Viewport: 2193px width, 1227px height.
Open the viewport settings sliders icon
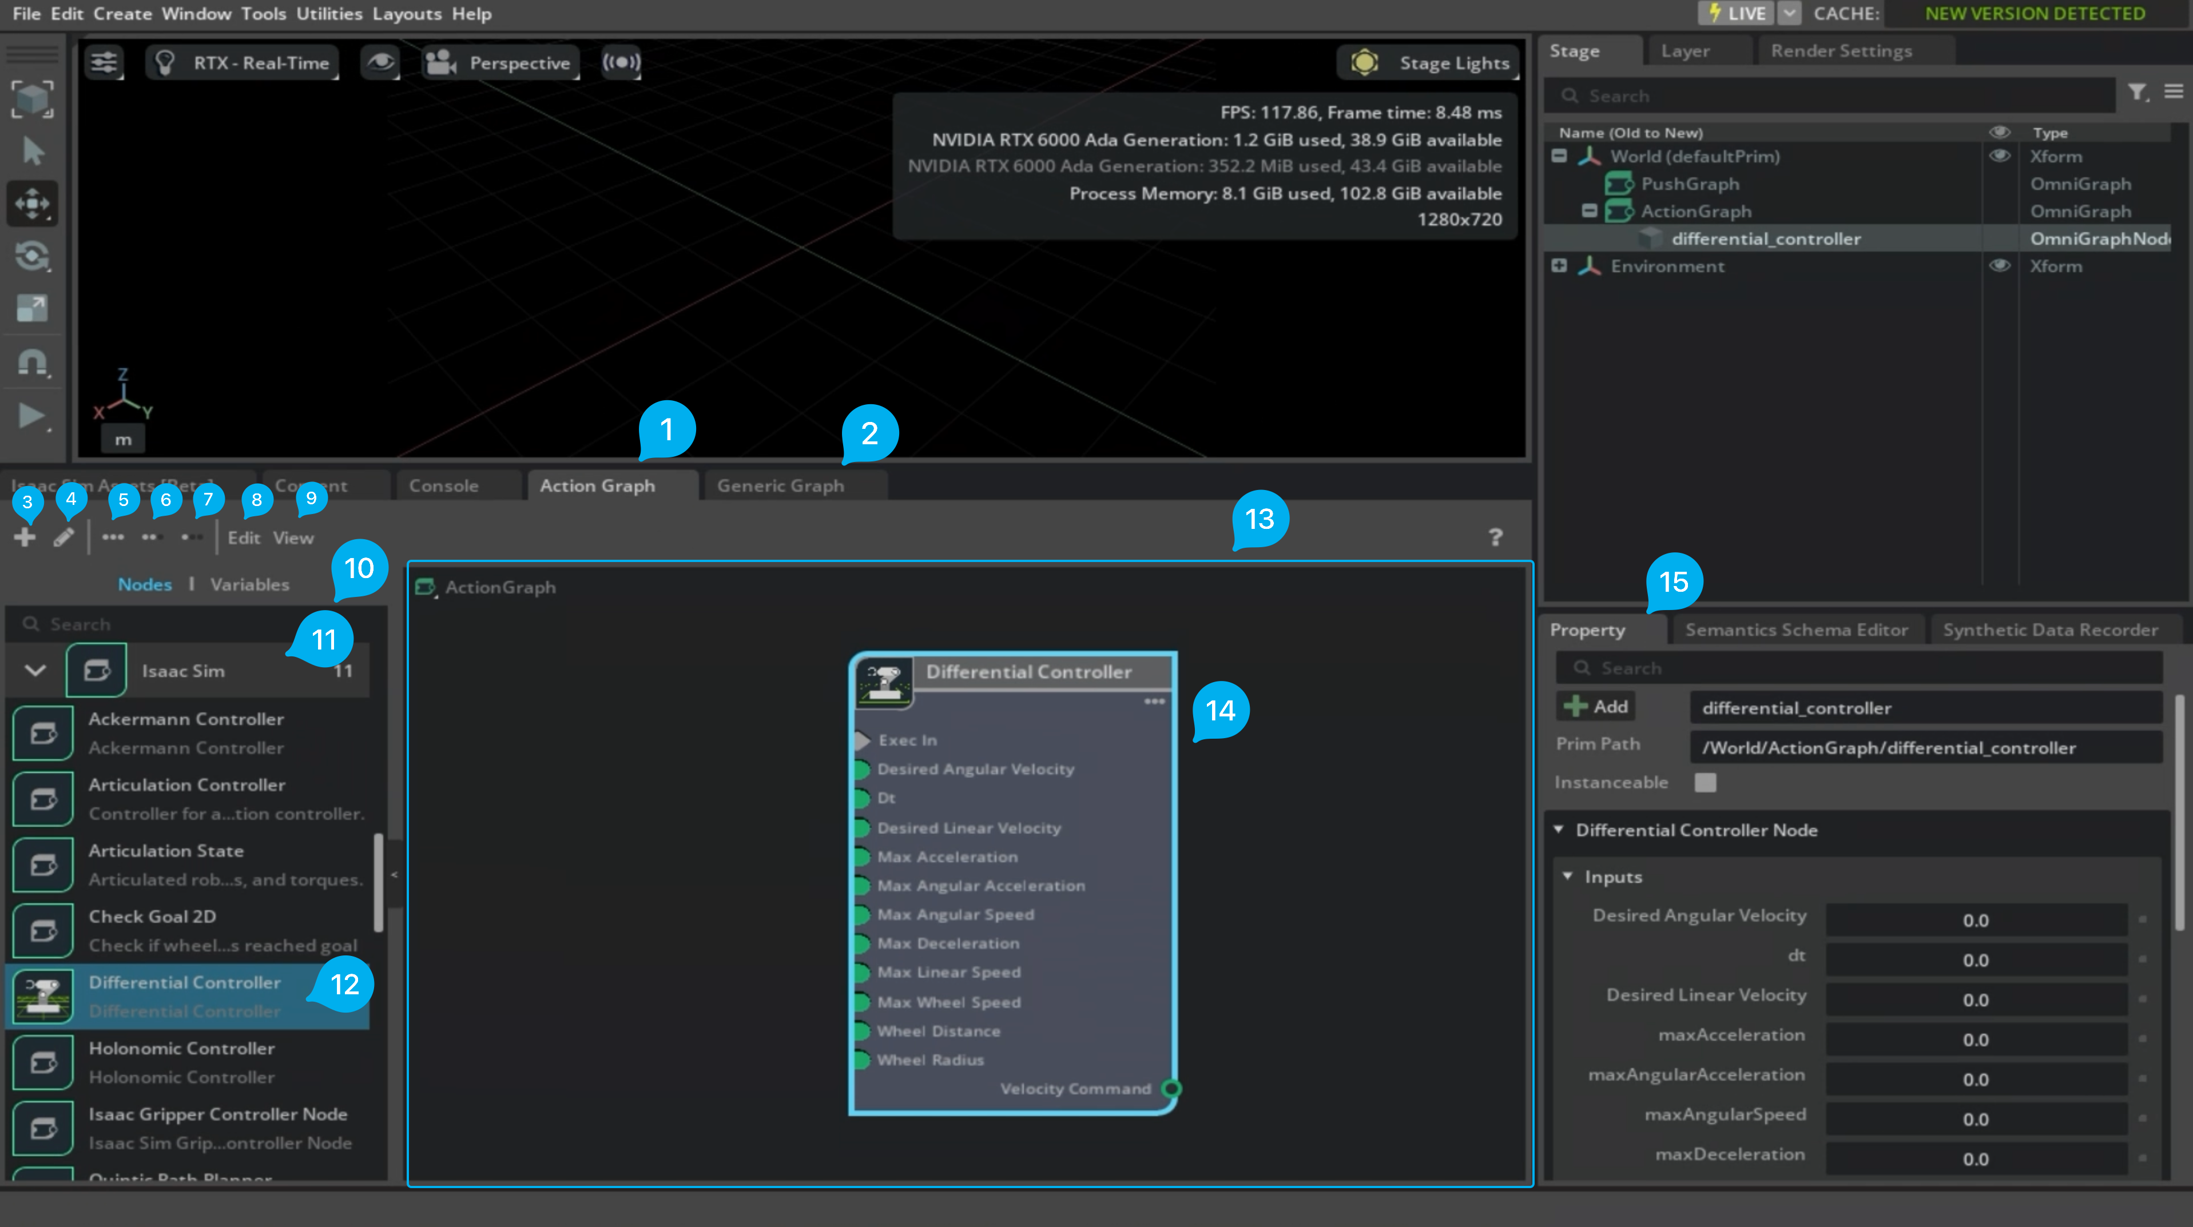point(104,62)
